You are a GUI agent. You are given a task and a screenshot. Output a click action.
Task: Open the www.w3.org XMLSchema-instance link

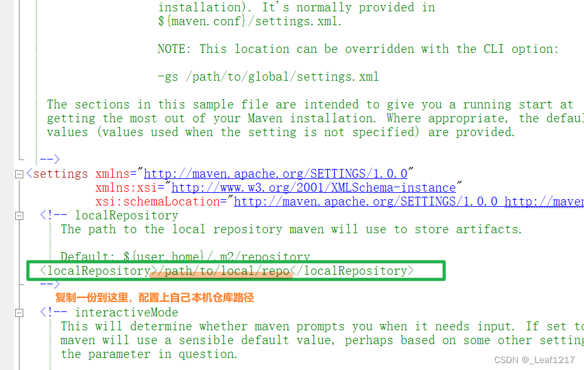(x=313, y=188)
